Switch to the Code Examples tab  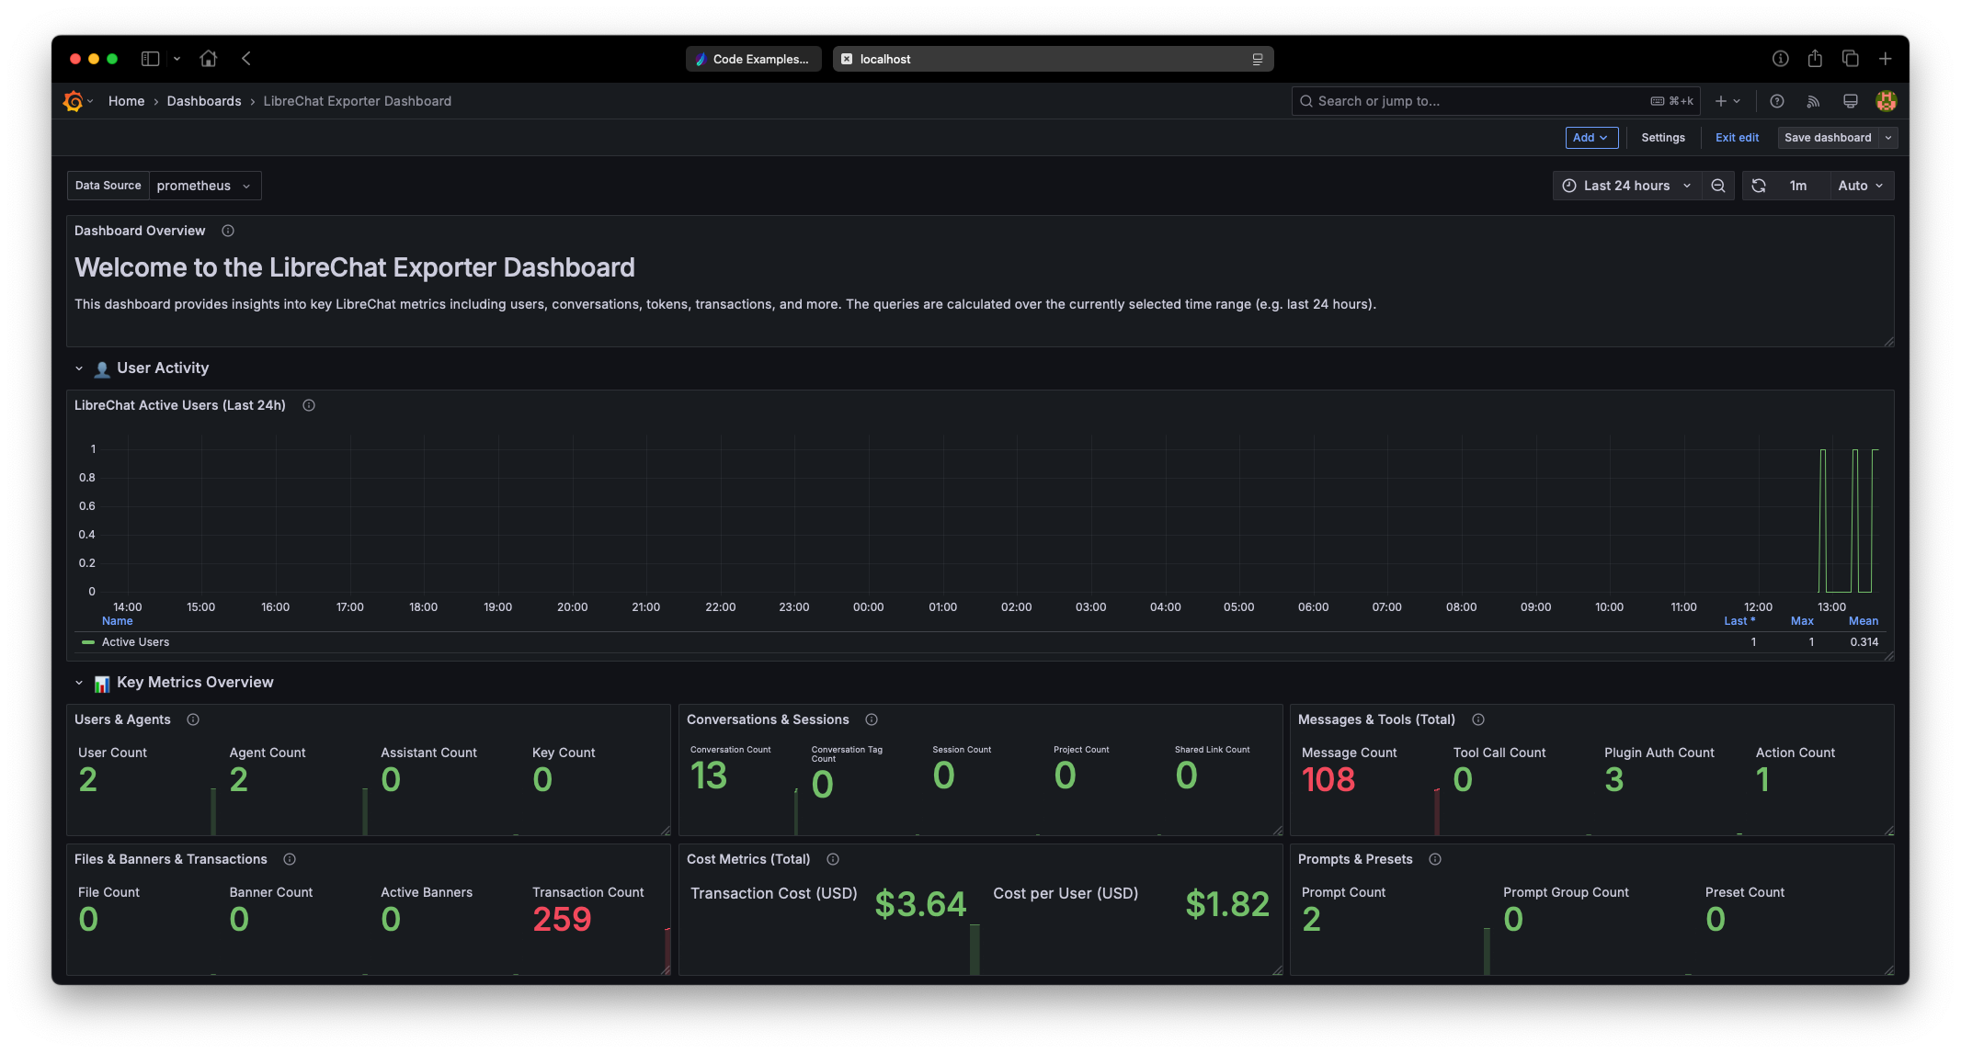[x=753, y=59]
